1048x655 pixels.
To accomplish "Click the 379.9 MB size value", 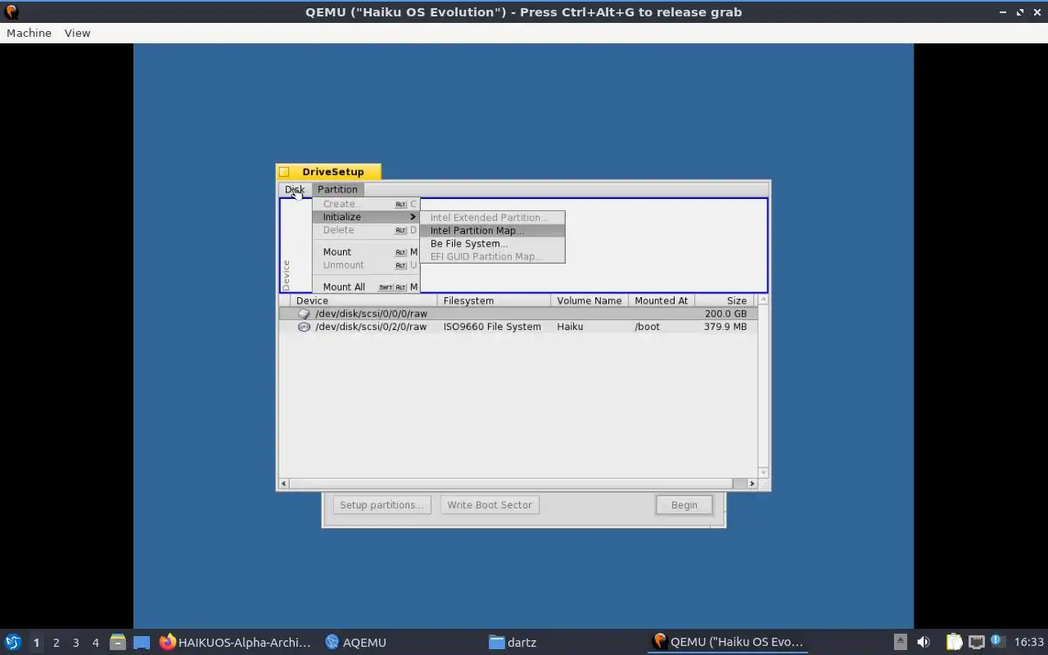I will click(725, 327).
